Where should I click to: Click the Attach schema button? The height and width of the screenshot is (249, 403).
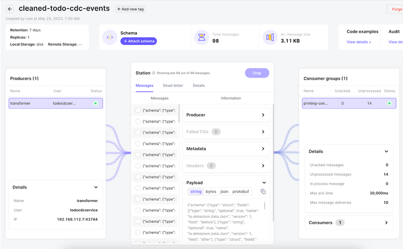pos(139,41)
